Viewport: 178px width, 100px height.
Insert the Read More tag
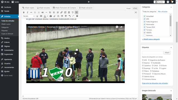69,12
